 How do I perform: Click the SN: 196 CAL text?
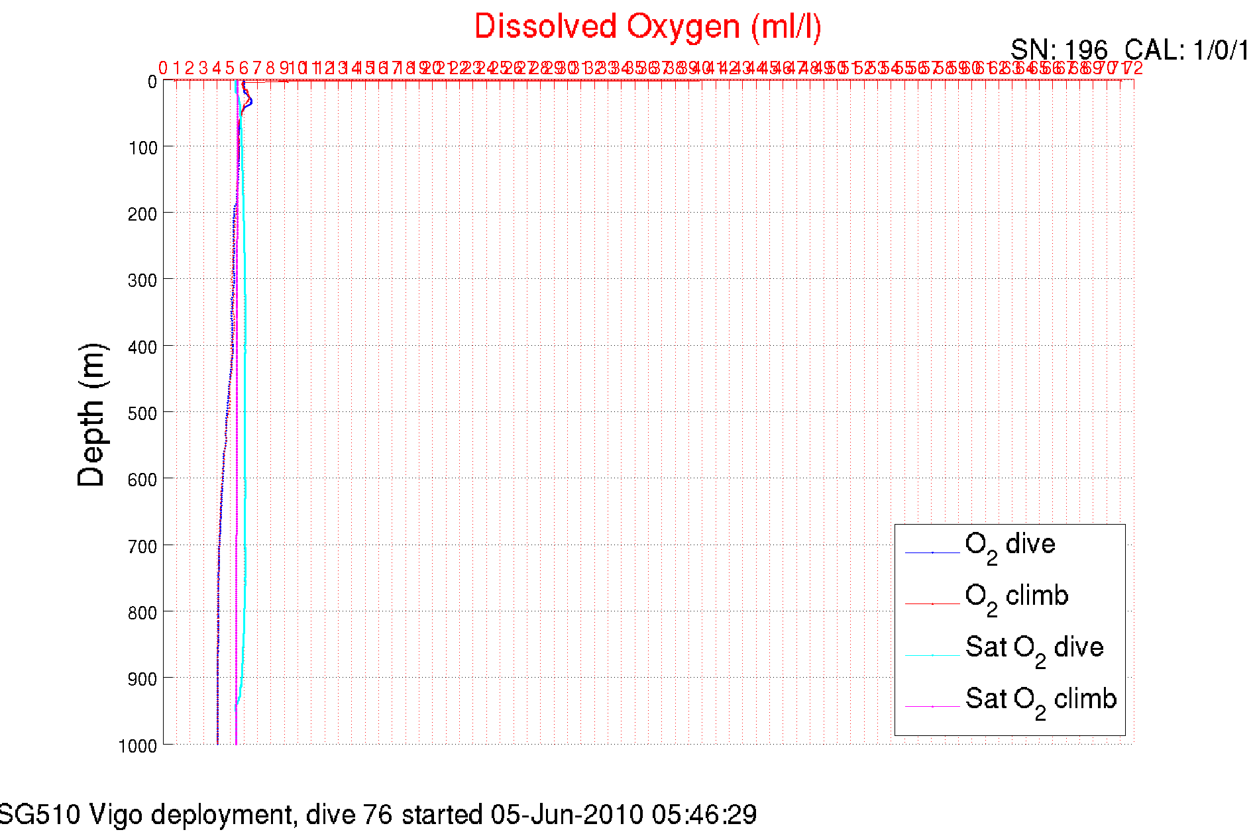pyautogui.click(x=1130, y=50)
